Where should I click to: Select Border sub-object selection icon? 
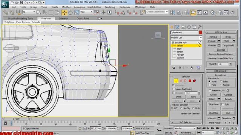click(x=185, y=81)
